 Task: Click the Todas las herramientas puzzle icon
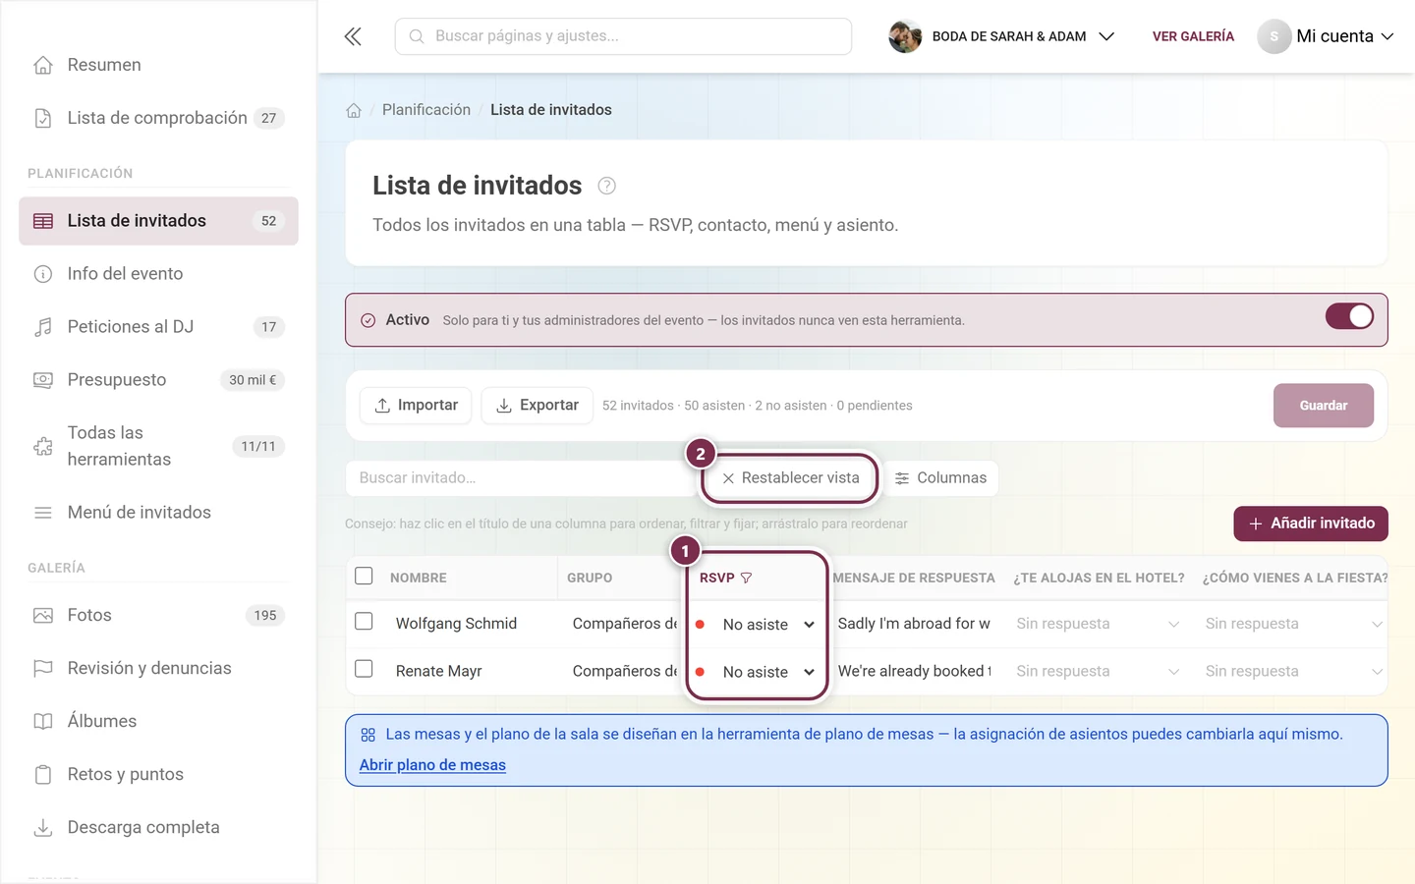43,446
